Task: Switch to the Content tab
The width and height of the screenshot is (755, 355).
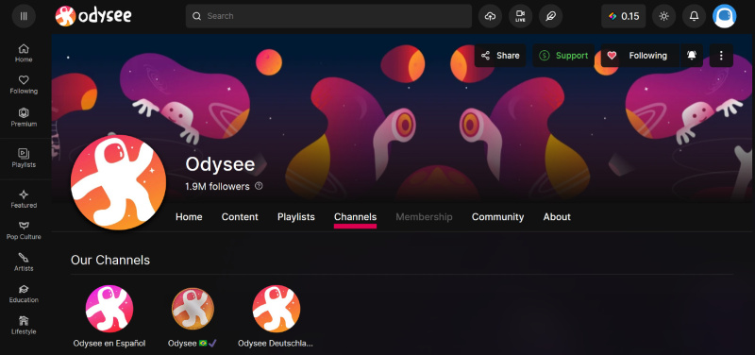Action: 240,217
